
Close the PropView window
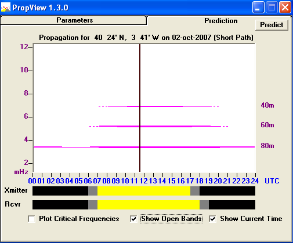[x=285, y=8]
